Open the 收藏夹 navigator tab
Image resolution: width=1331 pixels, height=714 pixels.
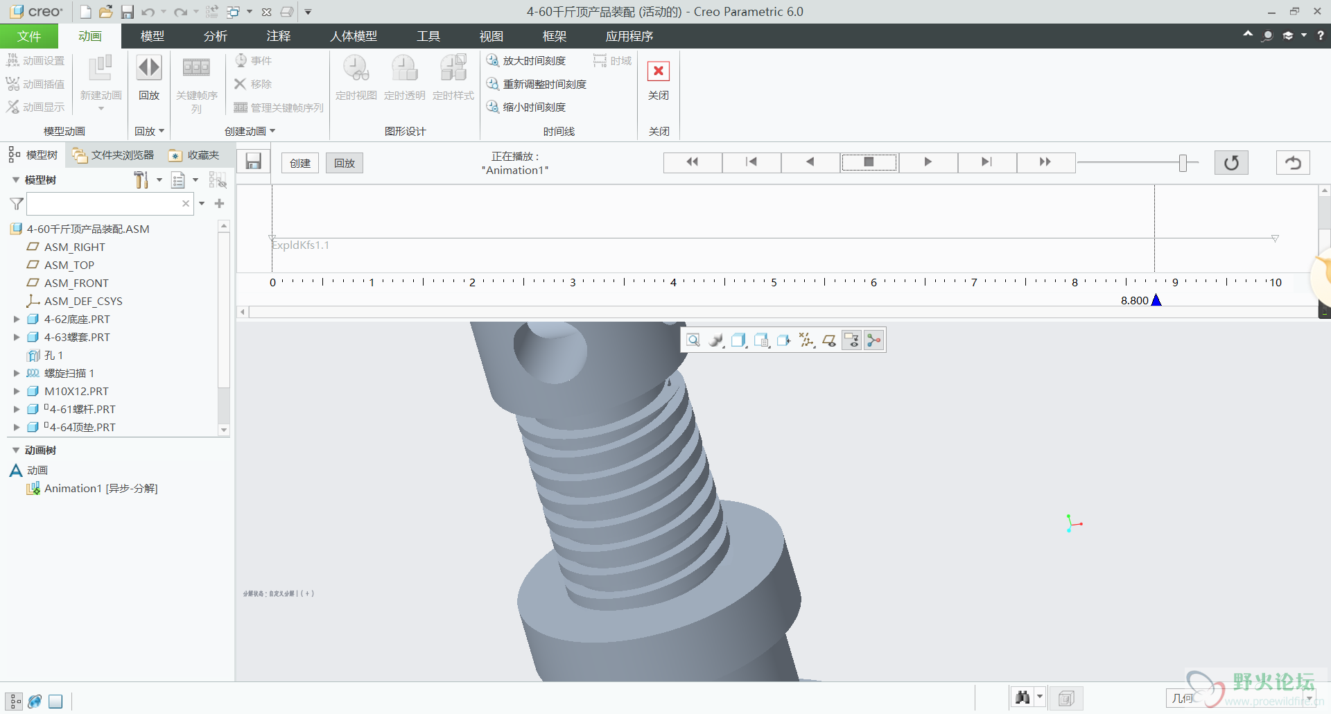click(x=194, y=155)
